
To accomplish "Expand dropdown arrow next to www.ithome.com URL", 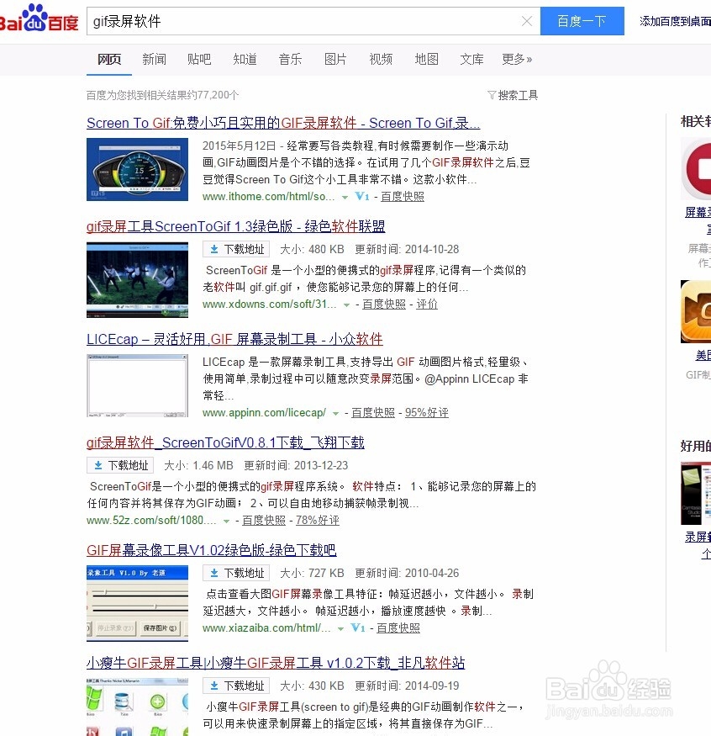I will (x=345, y=197).
